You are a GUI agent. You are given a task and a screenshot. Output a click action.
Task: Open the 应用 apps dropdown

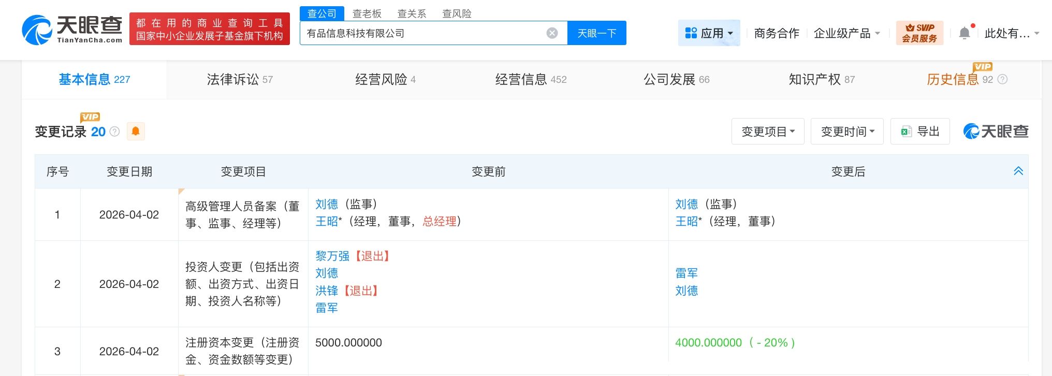tap(709, 33)
